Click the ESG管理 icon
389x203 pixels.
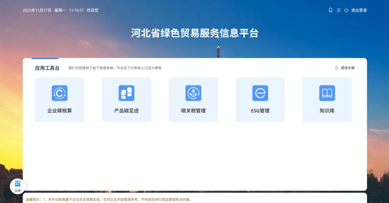tap(260, 93)
